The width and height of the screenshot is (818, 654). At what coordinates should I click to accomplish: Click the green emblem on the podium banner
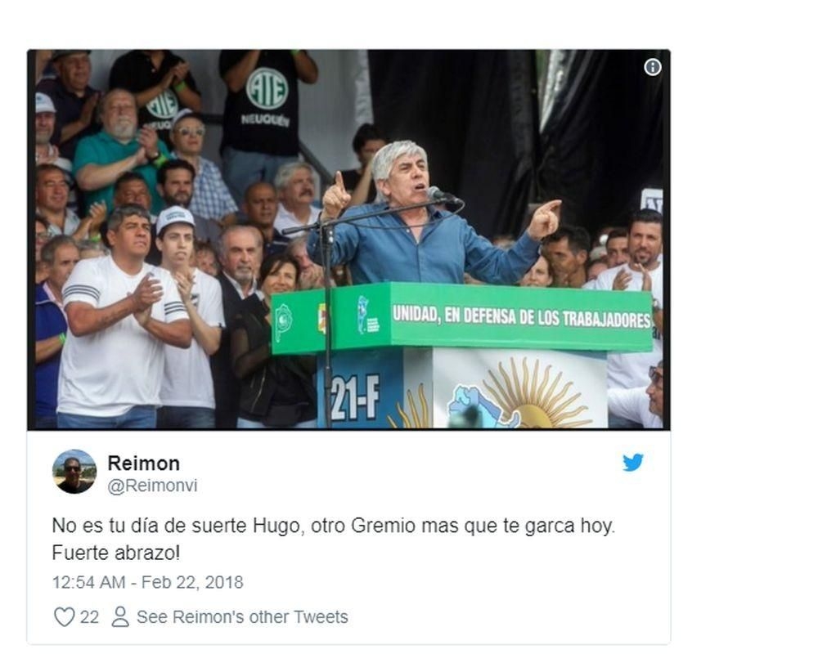click(x=283, y=323)
